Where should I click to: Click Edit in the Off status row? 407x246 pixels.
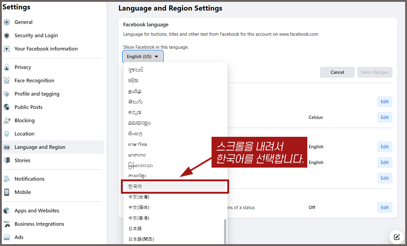point(385,208)
